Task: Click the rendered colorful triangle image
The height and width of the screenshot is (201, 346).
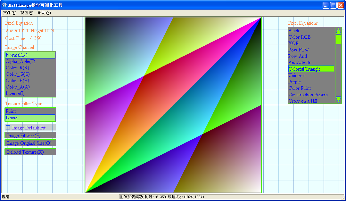Action: tap(173, 105)
